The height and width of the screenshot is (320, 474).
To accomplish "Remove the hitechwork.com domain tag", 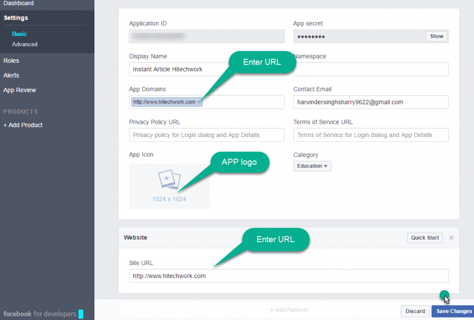I will (x=199, y=102).
